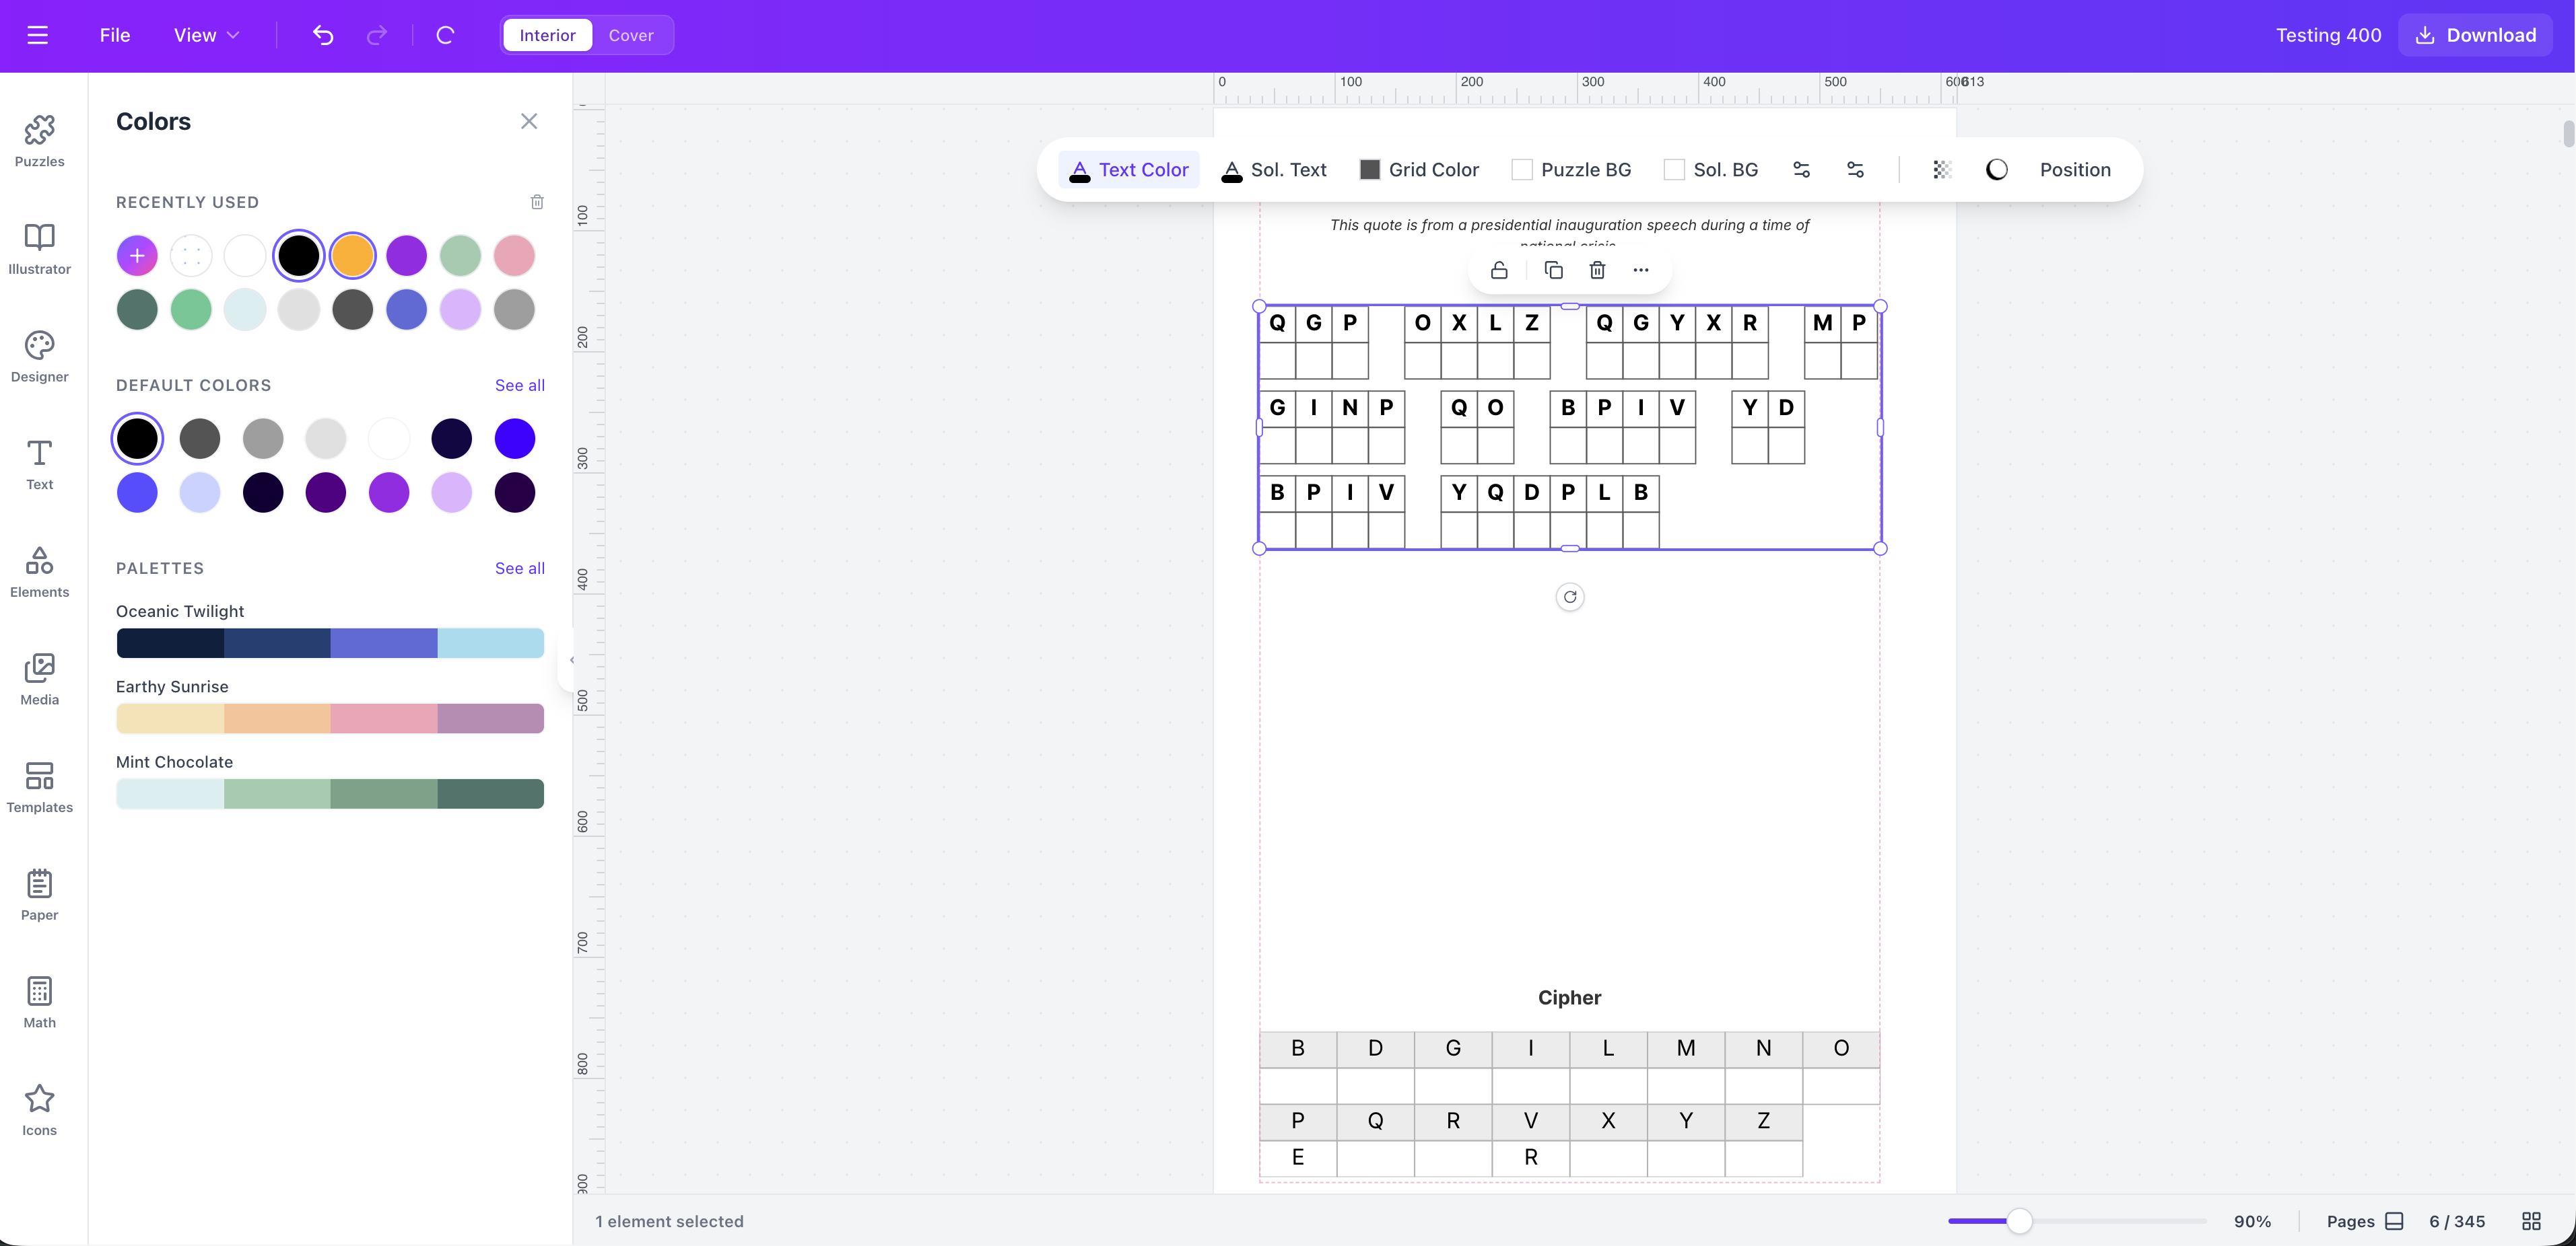Lock the selected puzzle element
The width and height of the screenshot is (2576, 1246).
point(1499,270)
